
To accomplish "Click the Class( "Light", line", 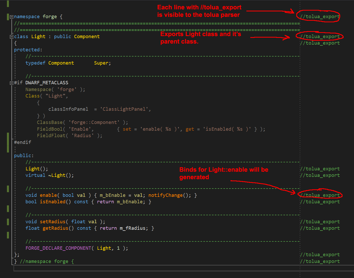I will coord(47,96).
